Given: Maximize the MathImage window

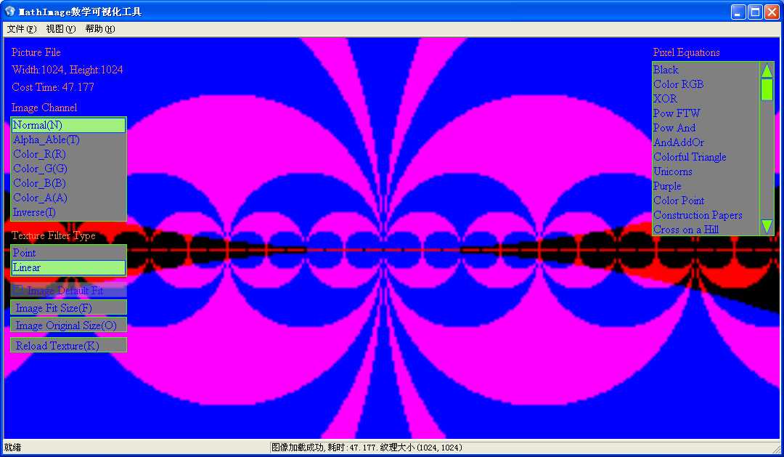Looking at the screenshot, I should (755, 12).
